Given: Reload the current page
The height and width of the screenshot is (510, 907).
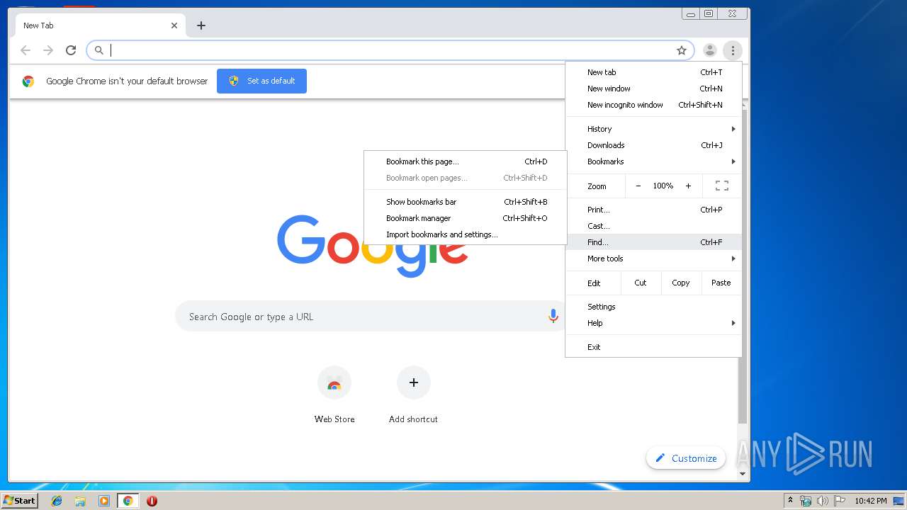Looking at the screenshot, I should (71, 50).
